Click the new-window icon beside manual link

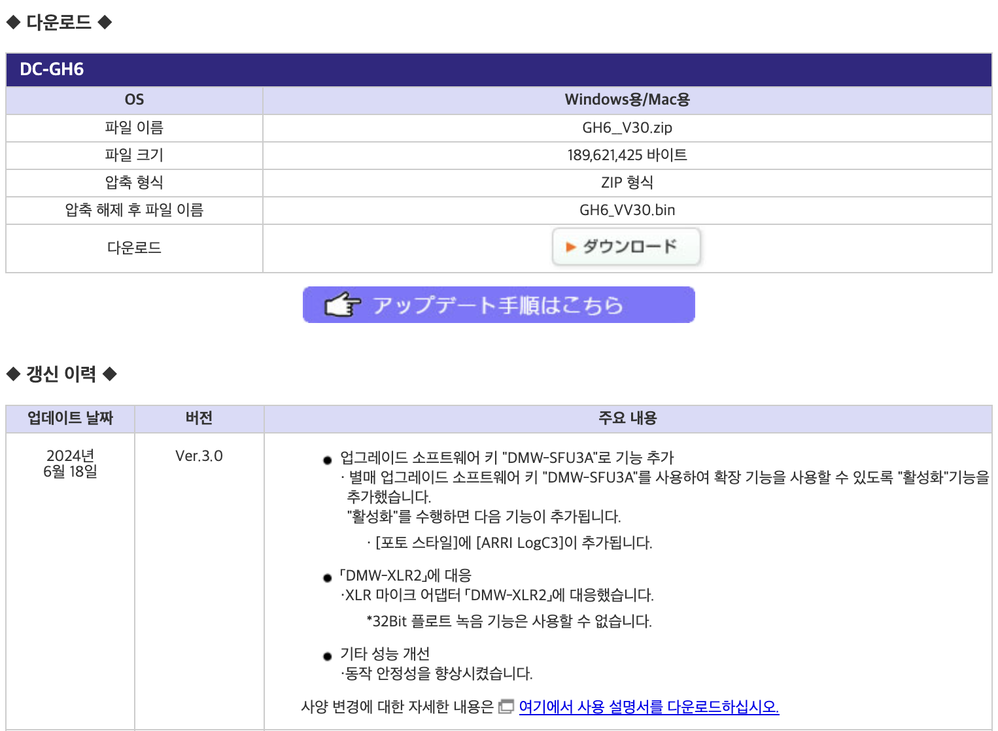(506, 707)
